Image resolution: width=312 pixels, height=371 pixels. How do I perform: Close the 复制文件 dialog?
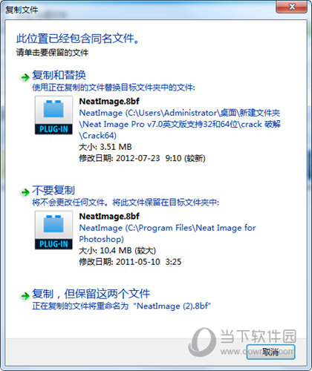292,7
